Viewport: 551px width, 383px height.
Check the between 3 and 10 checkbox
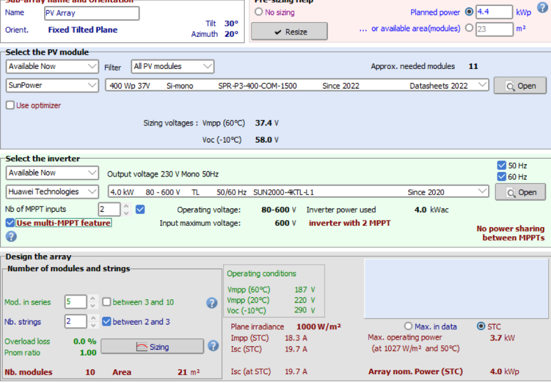point(107,302)
